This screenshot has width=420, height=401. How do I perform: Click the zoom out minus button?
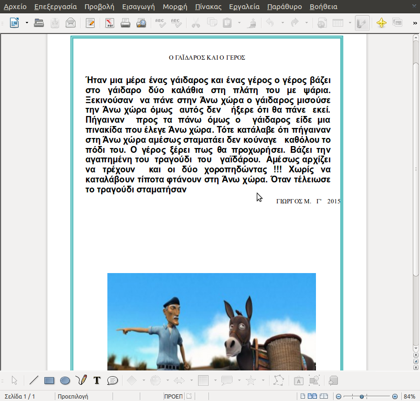click(x=338, y=396)
